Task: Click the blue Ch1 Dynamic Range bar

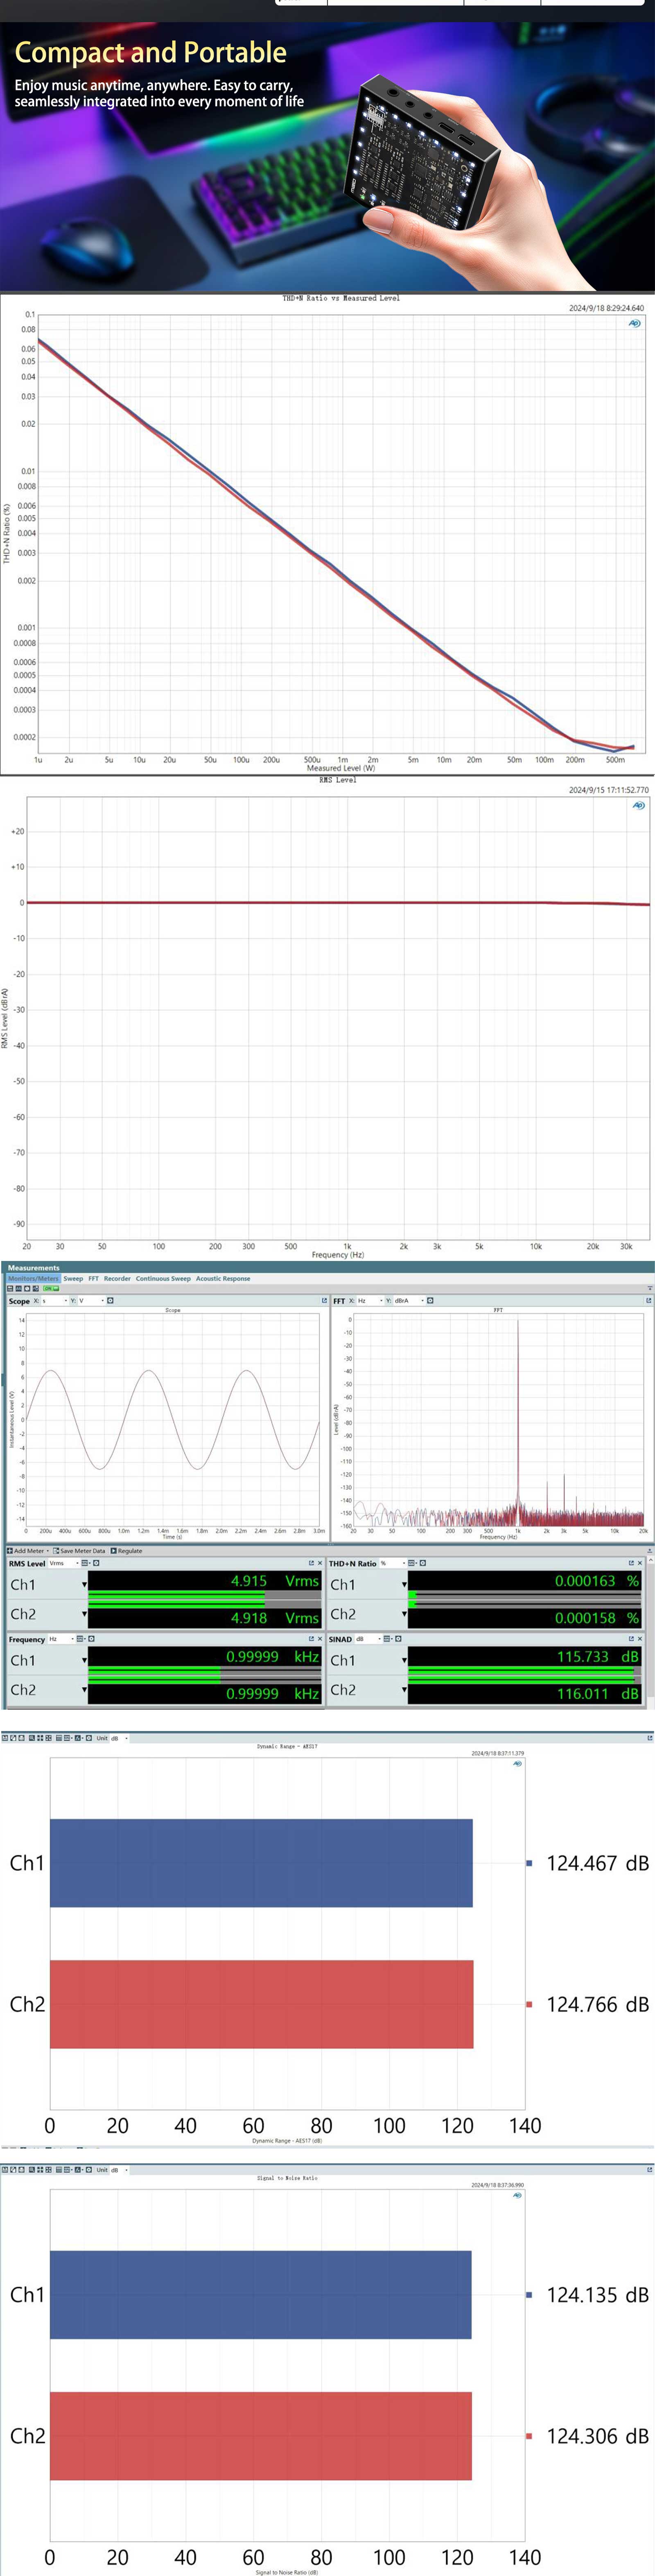Action: (261, 1863)
